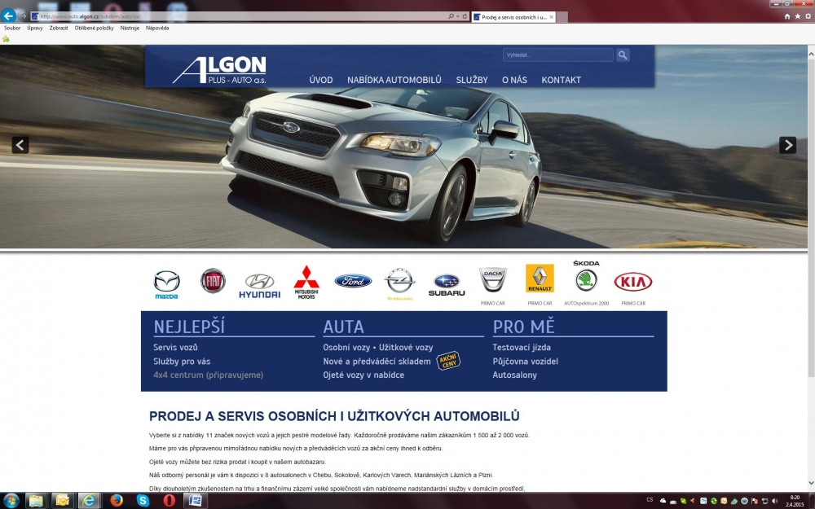Open Skype from the taskbar
815x509 pixels.
[143, 501]
